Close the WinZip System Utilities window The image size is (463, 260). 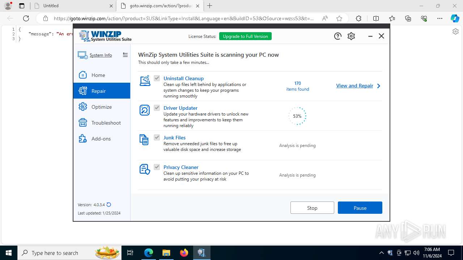[x=381, y=36]
